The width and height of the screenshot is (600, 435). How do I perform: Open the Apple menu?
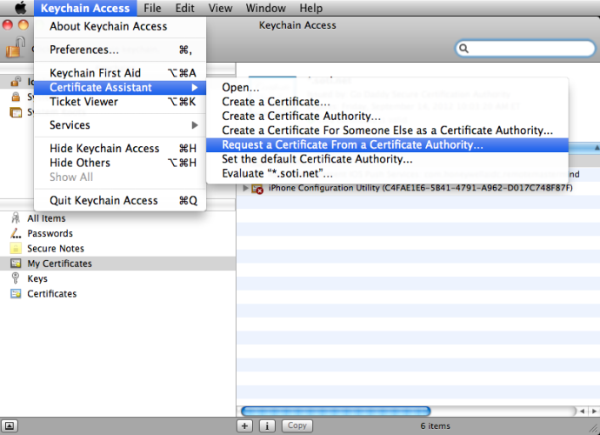tap(20, 8)
